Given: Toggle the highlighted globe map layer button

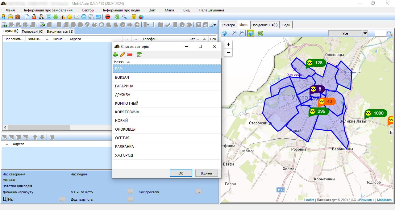Looking at the screenshot, I should [x=251, y=33].
